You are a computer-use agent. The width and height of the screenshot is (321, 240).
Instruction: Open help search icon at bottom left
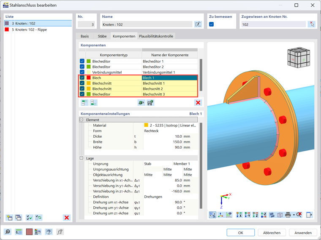coord(8,232)
